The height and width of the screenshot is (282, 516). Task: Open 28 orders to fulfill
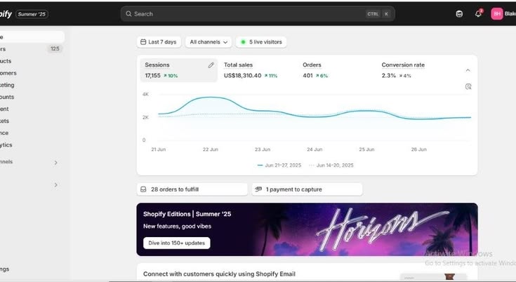(192, 189)
